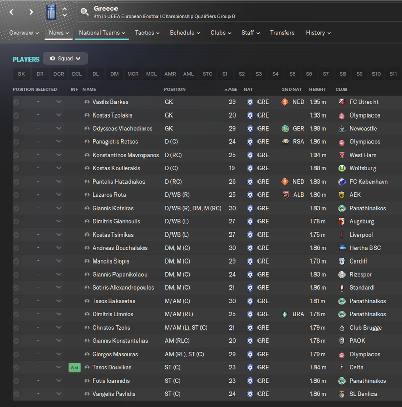The width and height of the screenshot is (402, 407).
Task: Click Newcastle club crest icon
Action: [342, 129]
